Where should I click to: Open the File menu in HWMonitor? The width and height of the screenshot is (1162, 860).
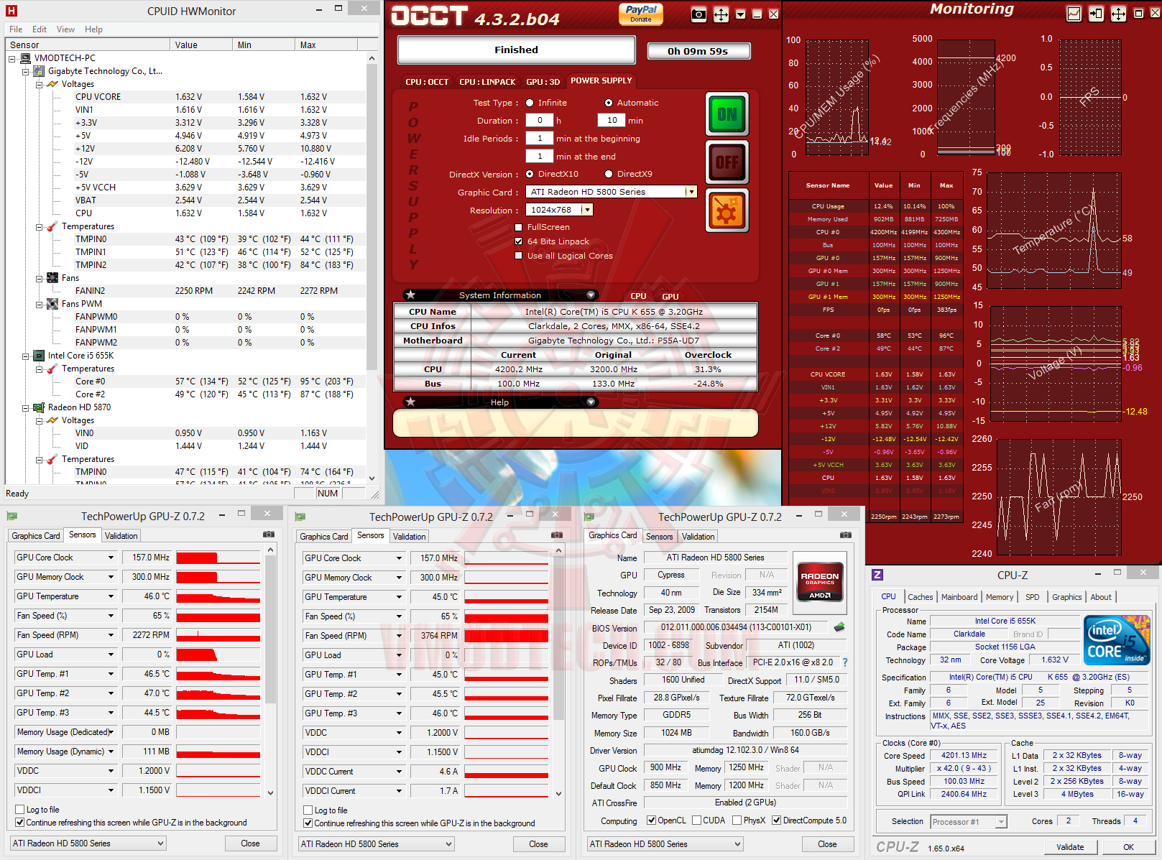coord(16,29)
